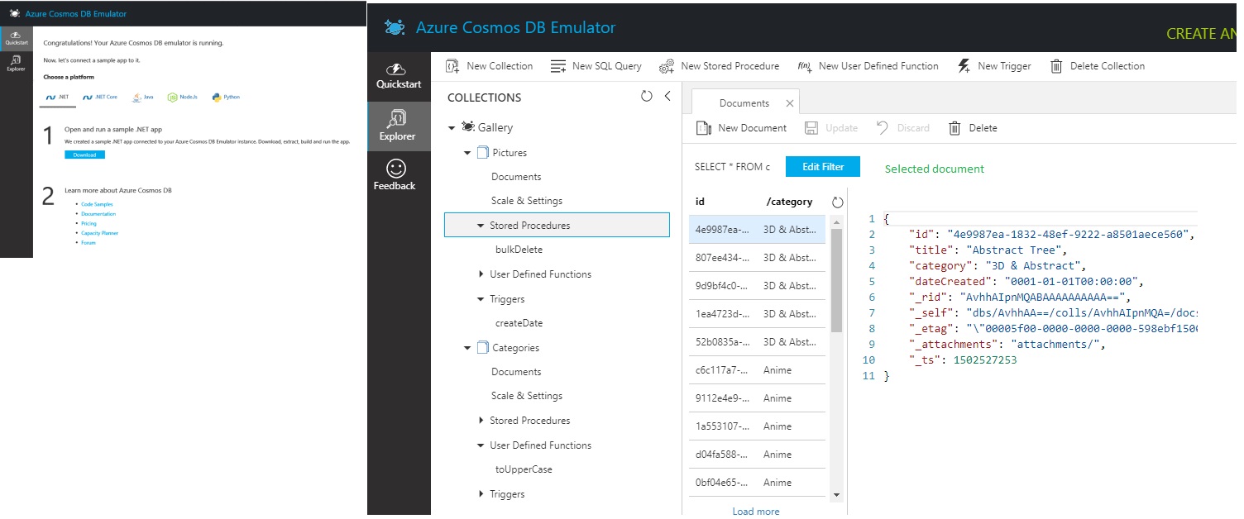The width and height of the screenshot is (1244, 519).
Task: Click the Categories collection icon
Action: click(x=483, y=348)
